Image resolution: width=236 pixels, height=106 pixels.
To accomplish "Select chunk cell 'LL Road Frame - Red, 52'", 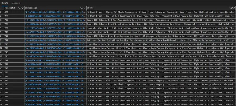I will point(160,100).
